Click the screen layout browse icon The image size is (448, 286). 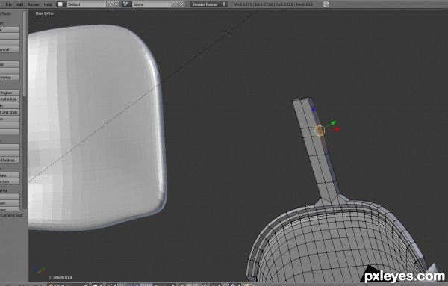60,4
